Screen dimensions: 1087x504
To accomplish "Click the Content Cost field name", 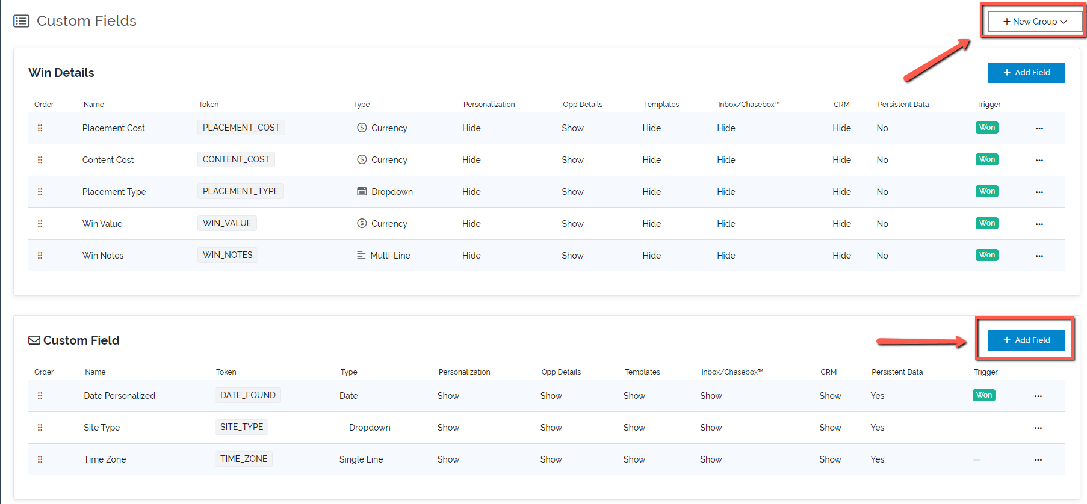I will tap(108, 160).
